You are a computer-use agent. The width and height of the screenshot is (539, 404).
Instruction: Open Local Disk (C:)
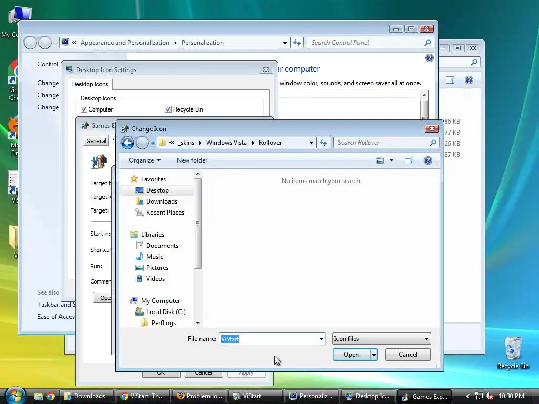click(x=166, y=312)
